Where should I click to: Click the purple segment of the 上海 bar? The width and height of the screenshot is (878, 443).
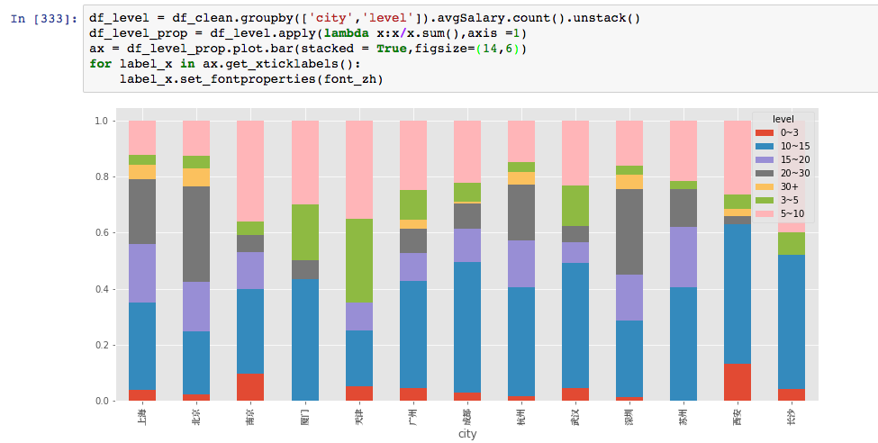click(142, 274)
